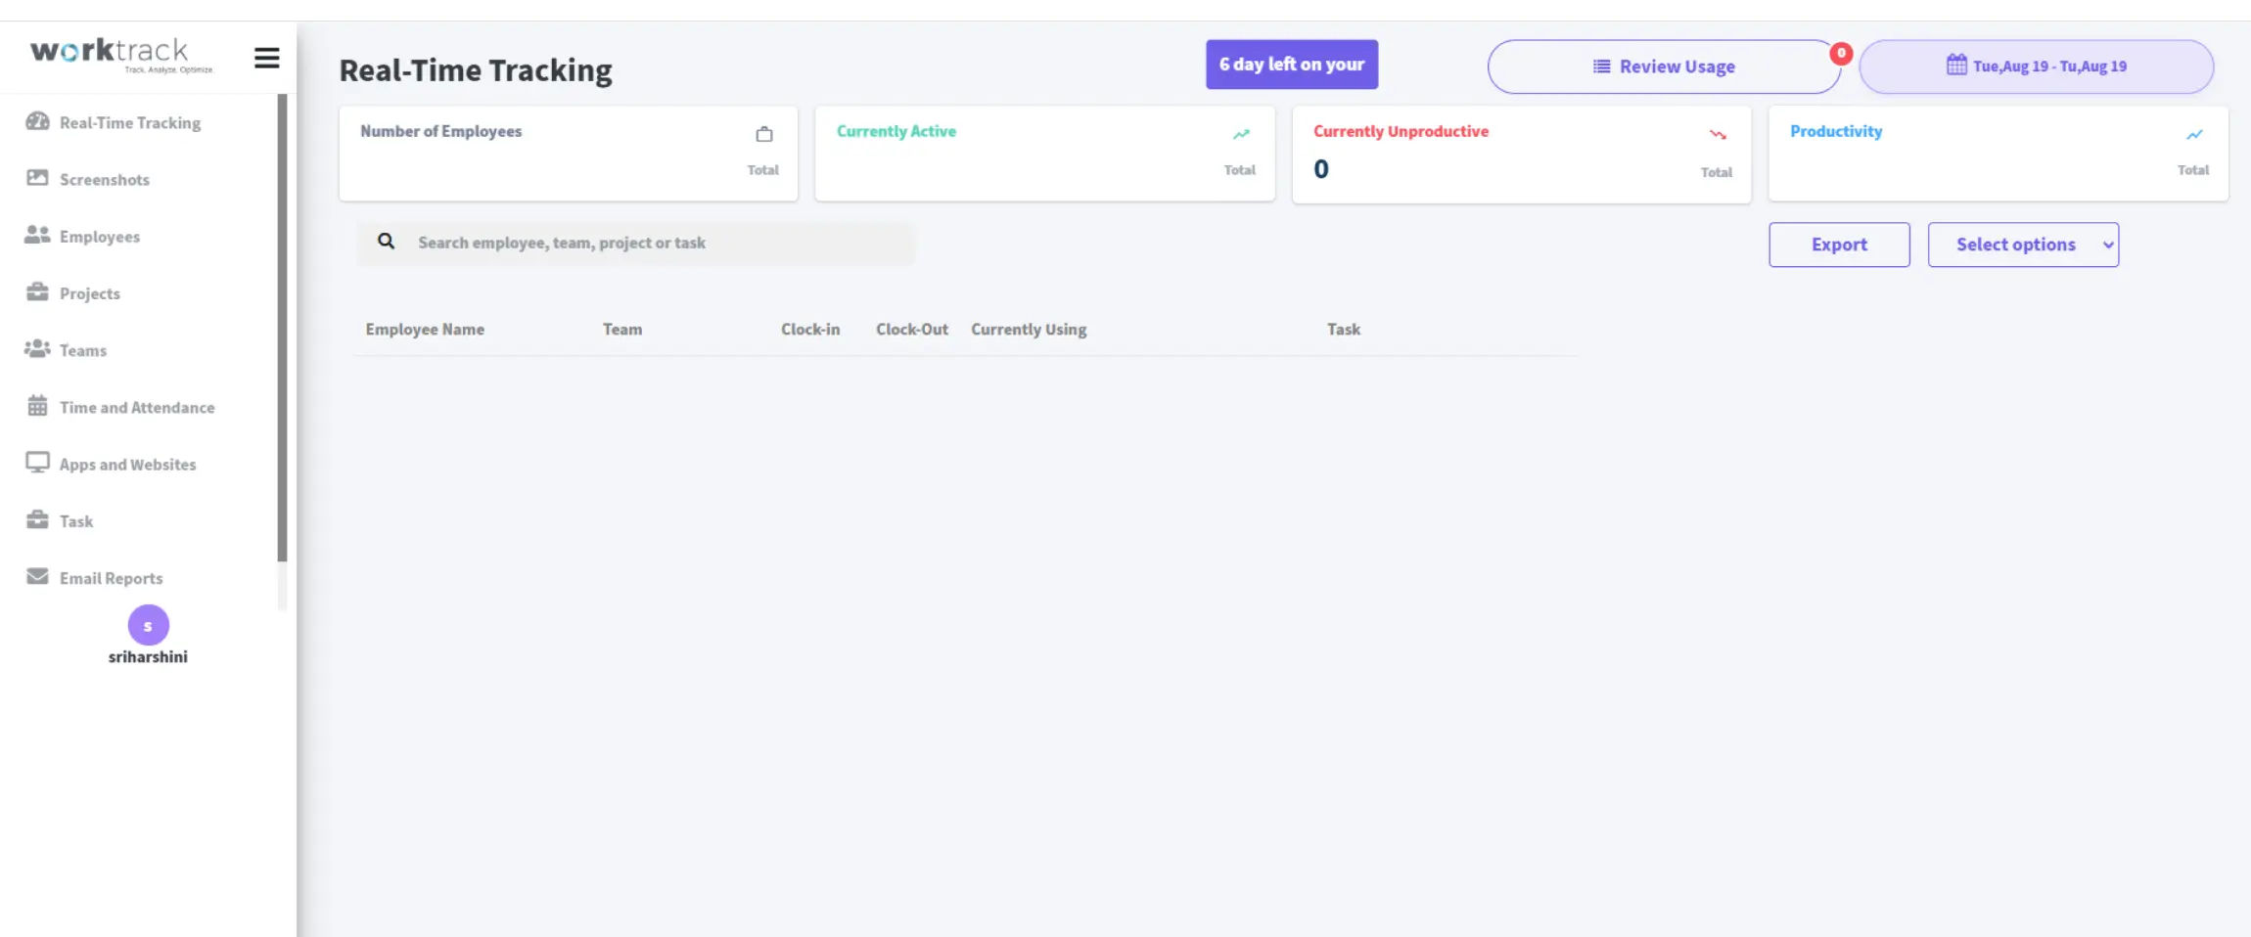Click the Screenshots image icon in sidebar

pyautogui.click(x=37, y=178)
